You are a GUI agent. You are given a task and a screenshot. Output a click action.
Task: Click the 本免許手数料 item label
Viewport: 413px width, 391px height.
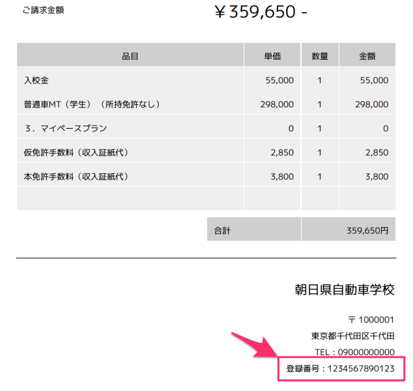pyautogui.click(x=76, y=176)
